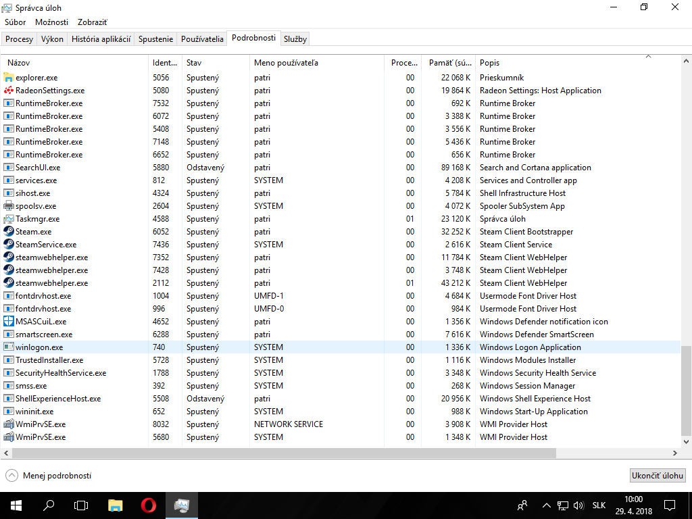Select the smss.exe process name

coord(31,386)
